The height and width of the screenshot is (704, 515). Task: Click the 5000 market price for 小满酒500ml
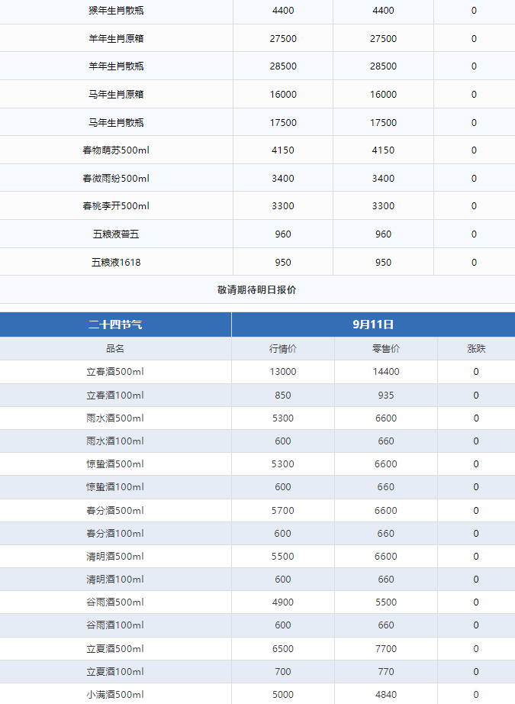pos(283,695)
